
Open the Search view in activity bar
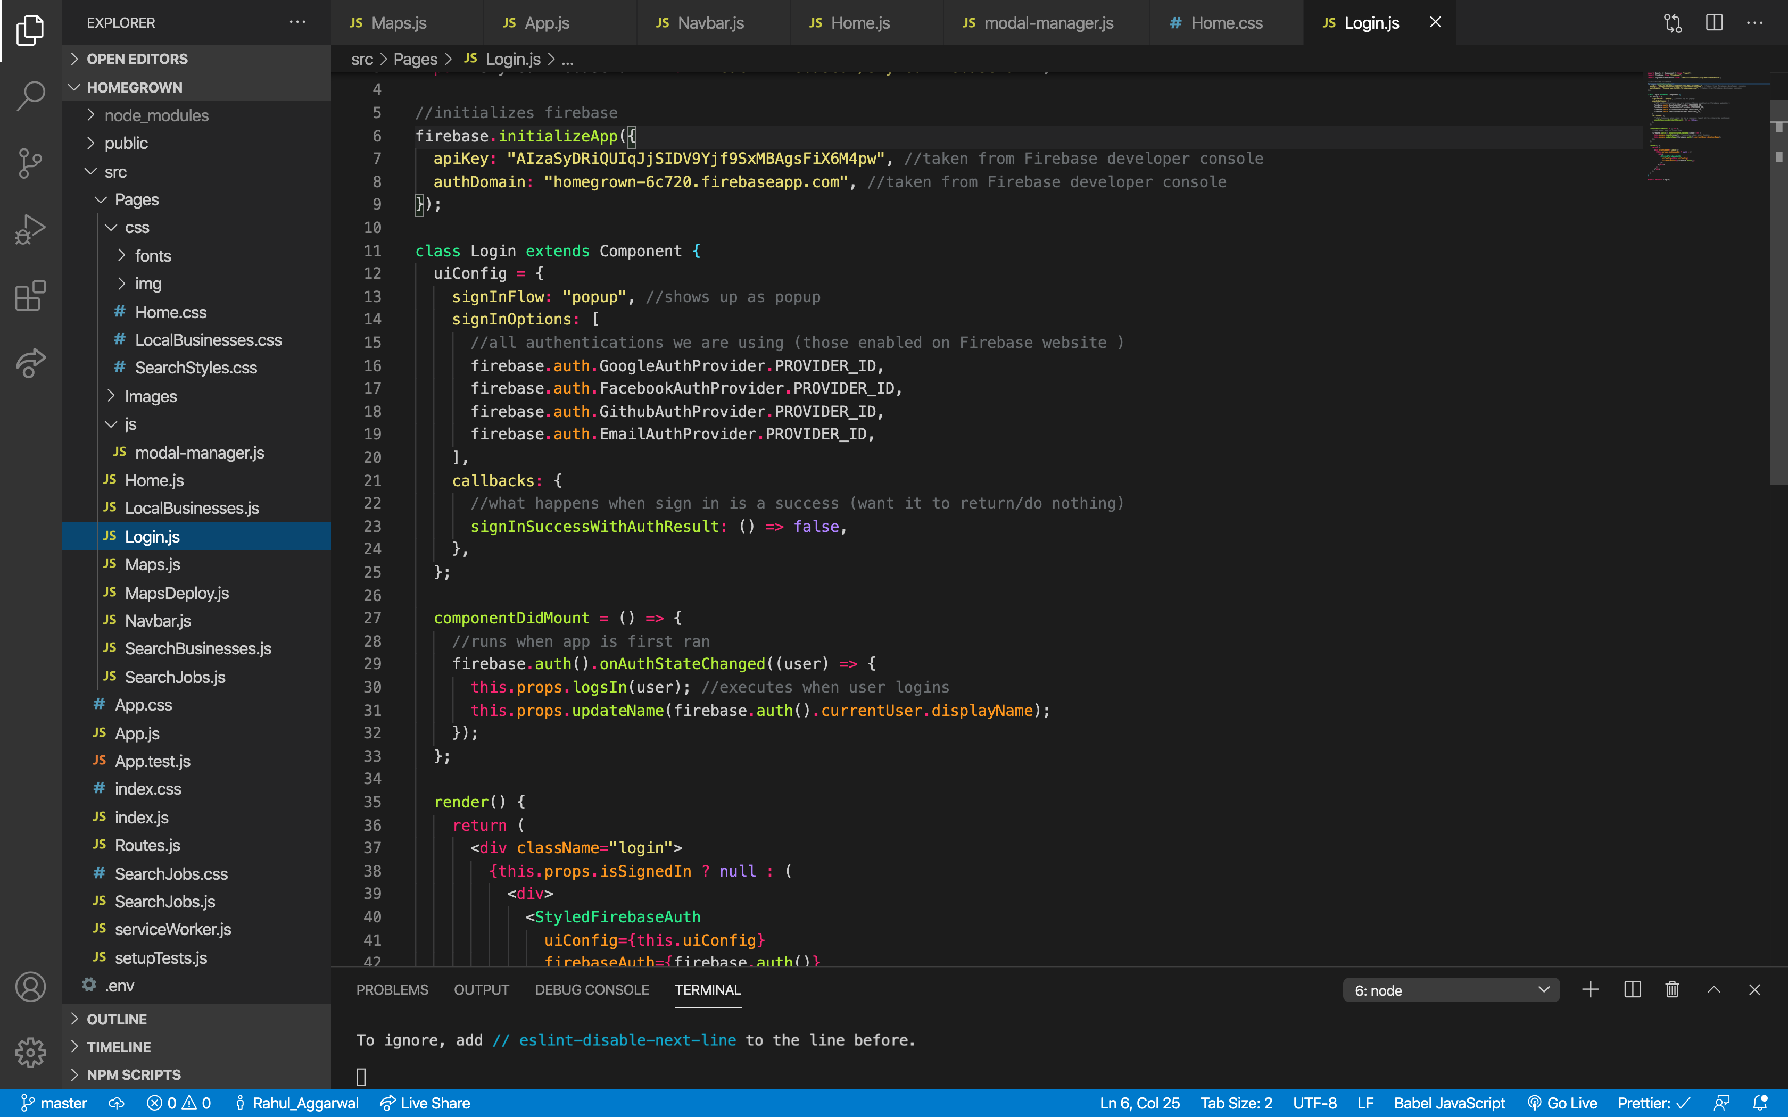point(30,95)
